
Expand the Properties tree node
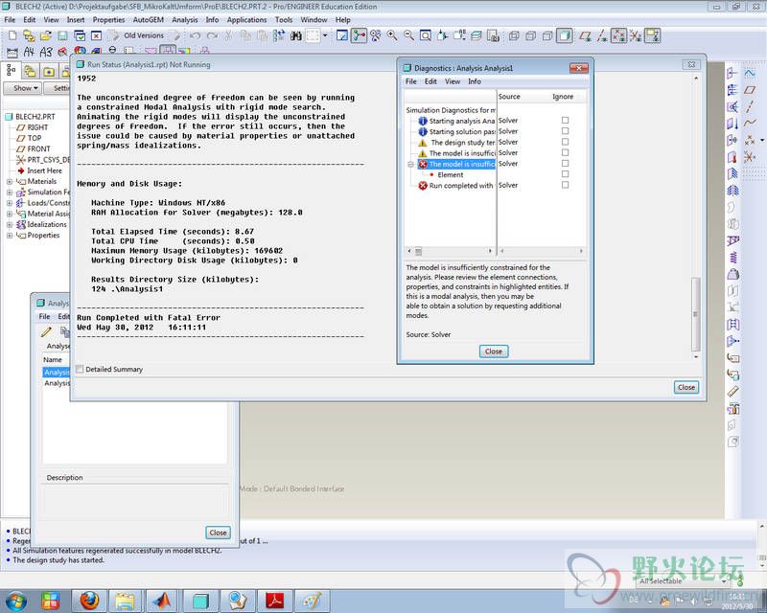pyautogui.click(x=10, y=235)
